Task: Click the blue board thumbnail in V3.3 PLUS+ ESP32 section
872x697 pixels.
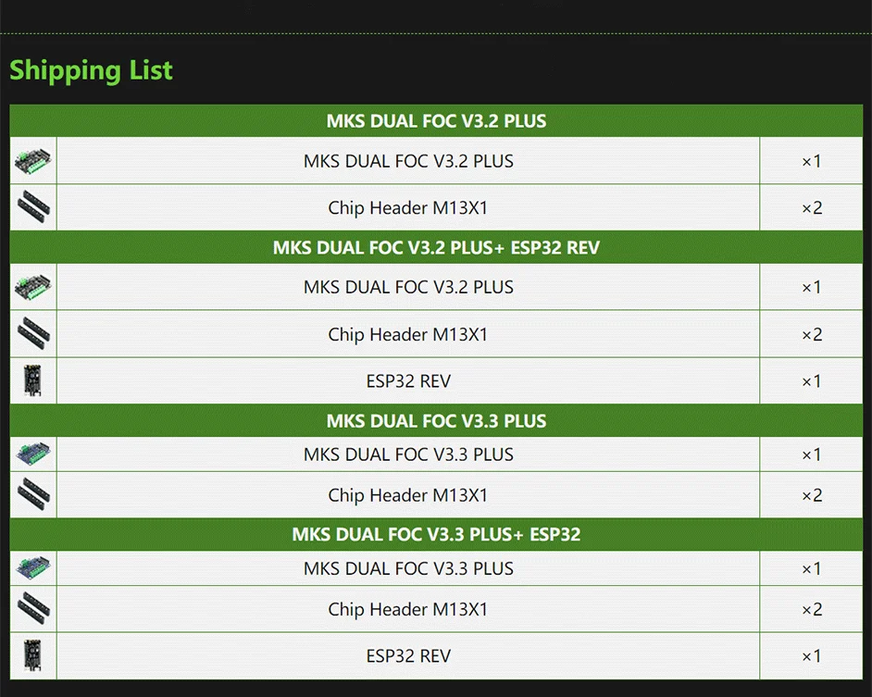Action: 33,568
